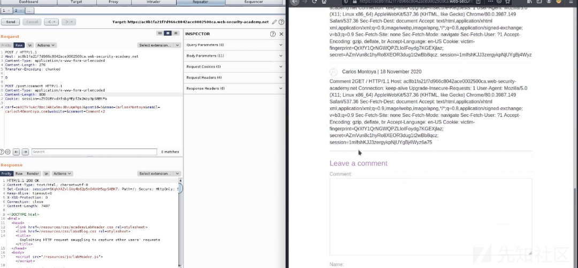Viewport: 578px width, 268px height.
Task: Open the Intruder tab
Action: coord(153,2)
